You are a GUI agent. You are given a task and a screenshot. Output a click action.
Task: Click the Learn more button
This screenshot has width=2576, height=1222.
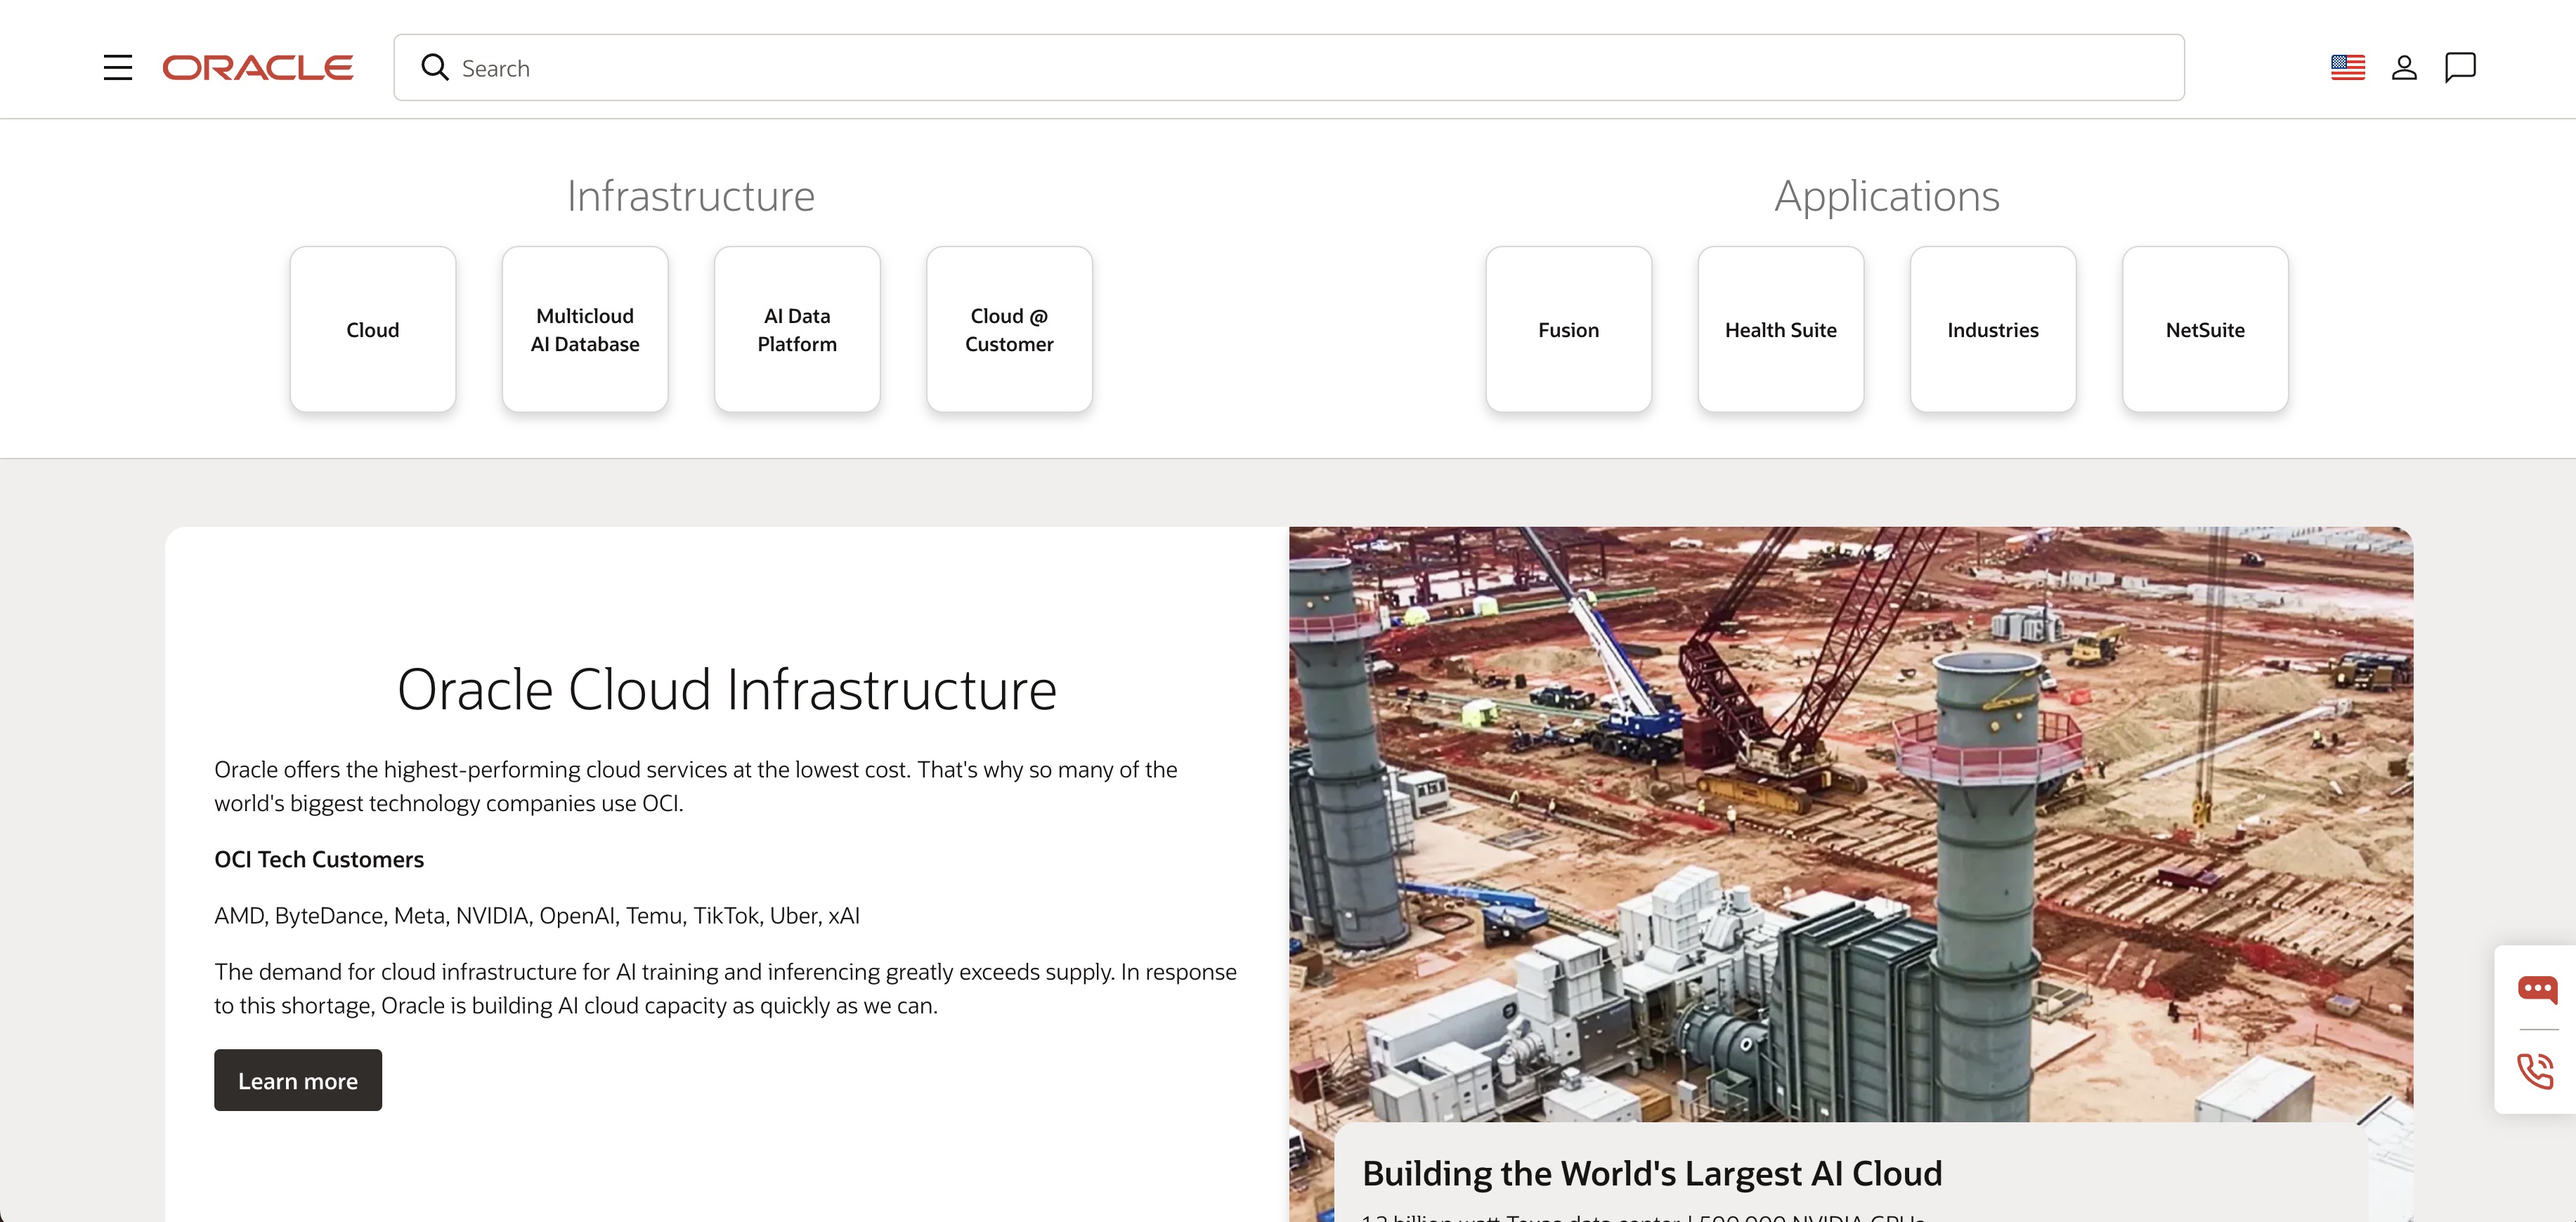pyautogui.click(x=298, y=1080)
